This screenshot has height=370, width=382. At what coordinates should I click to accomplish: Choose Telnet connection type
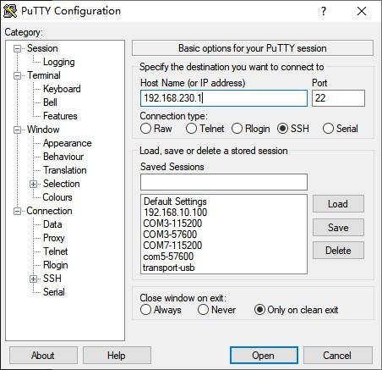click(x=191, y=129)
